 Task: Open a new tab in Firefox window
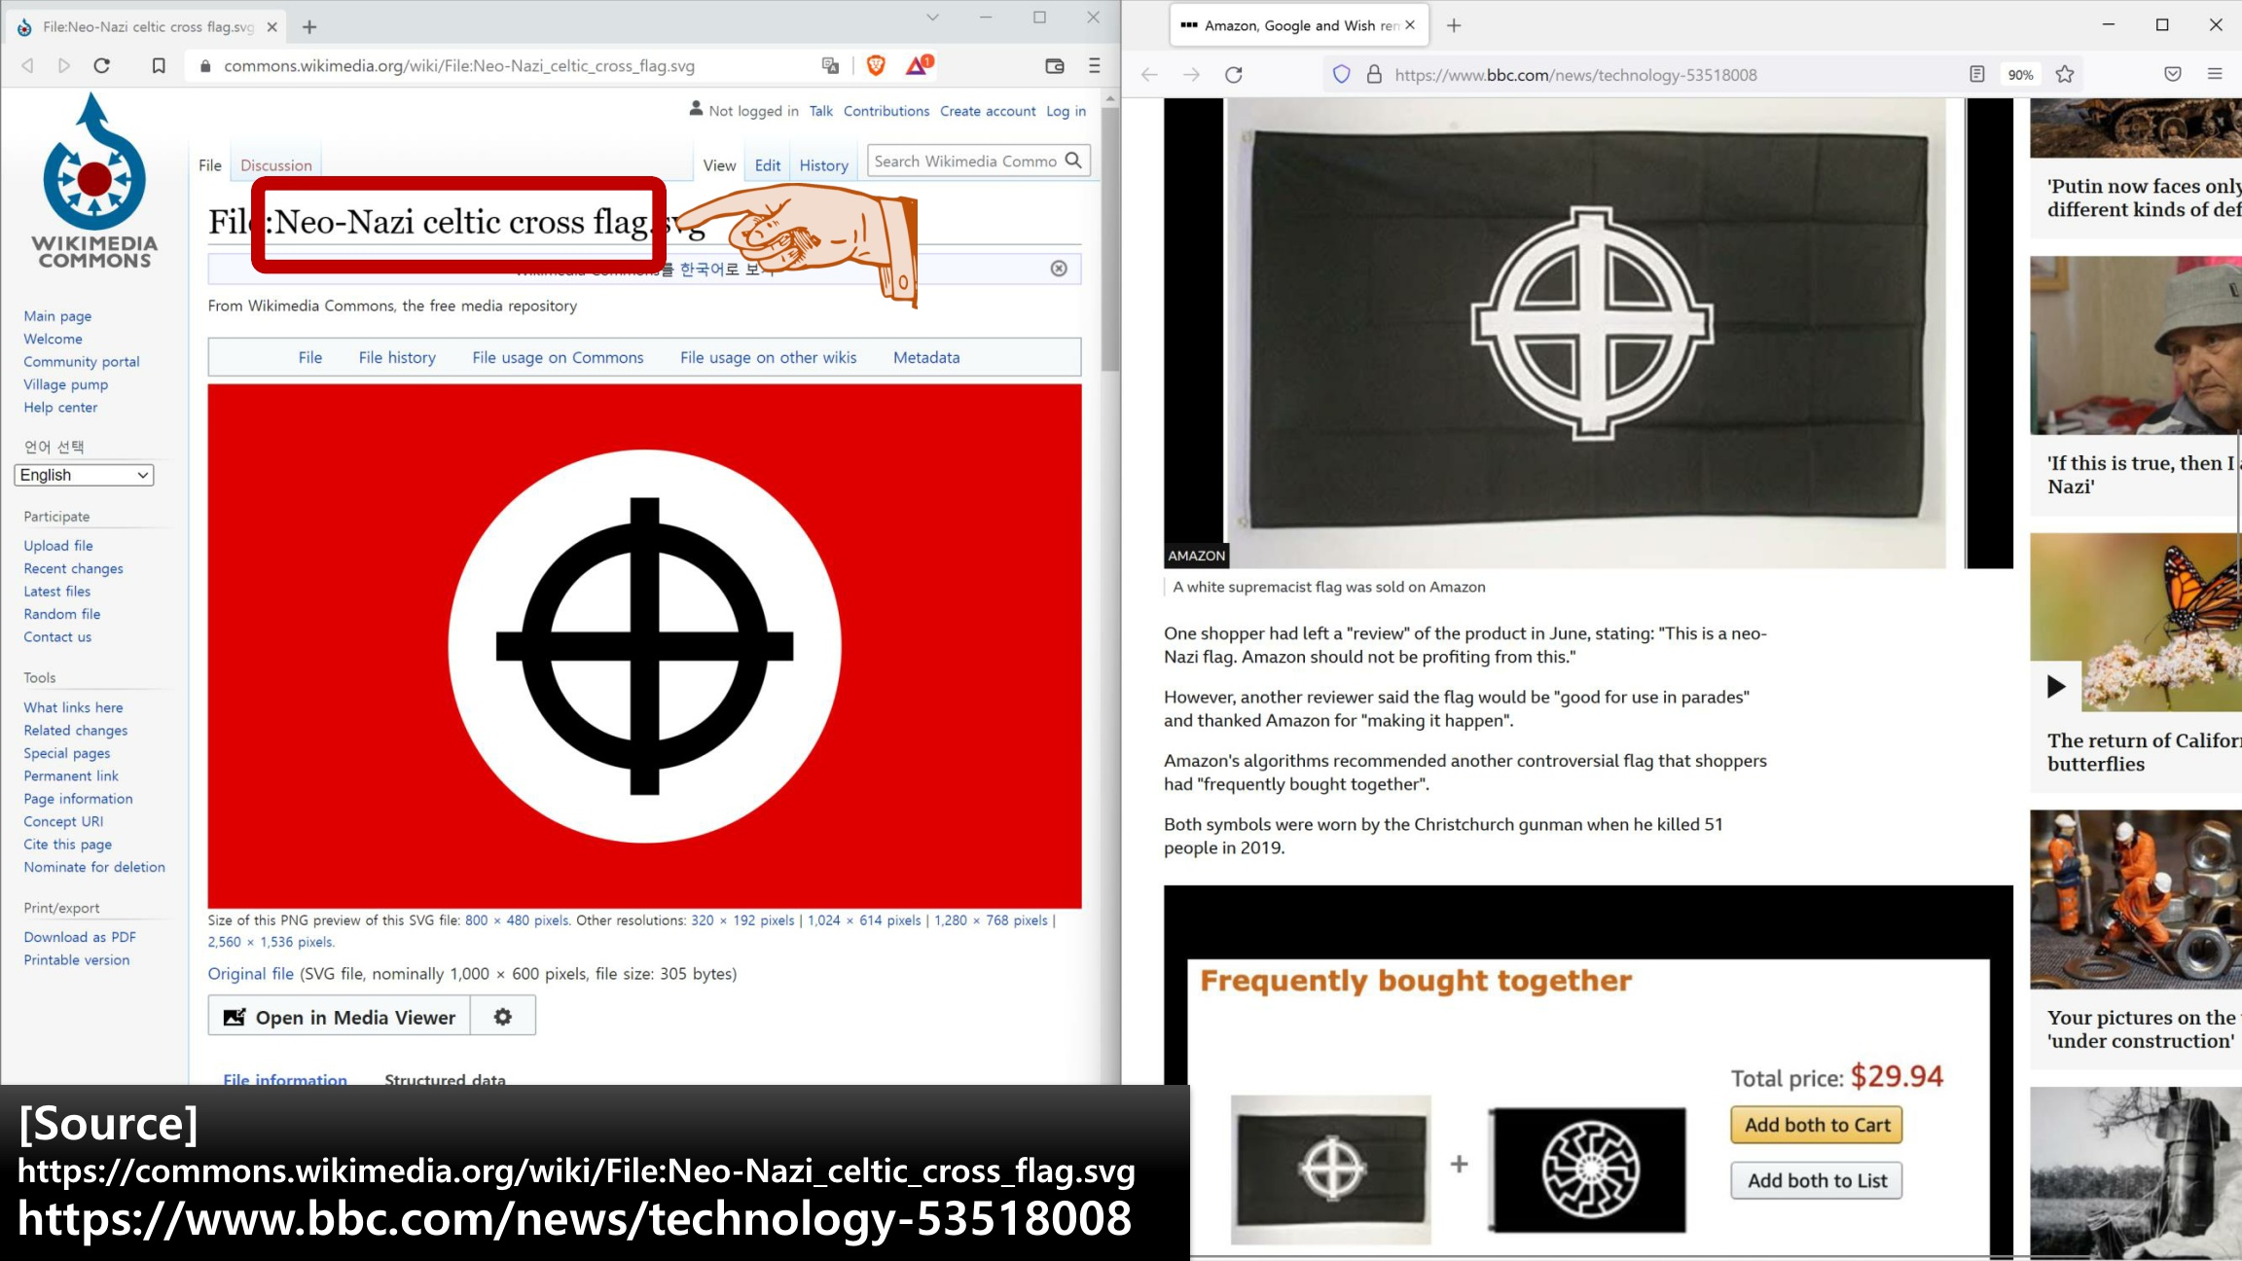click(1454, 25)
